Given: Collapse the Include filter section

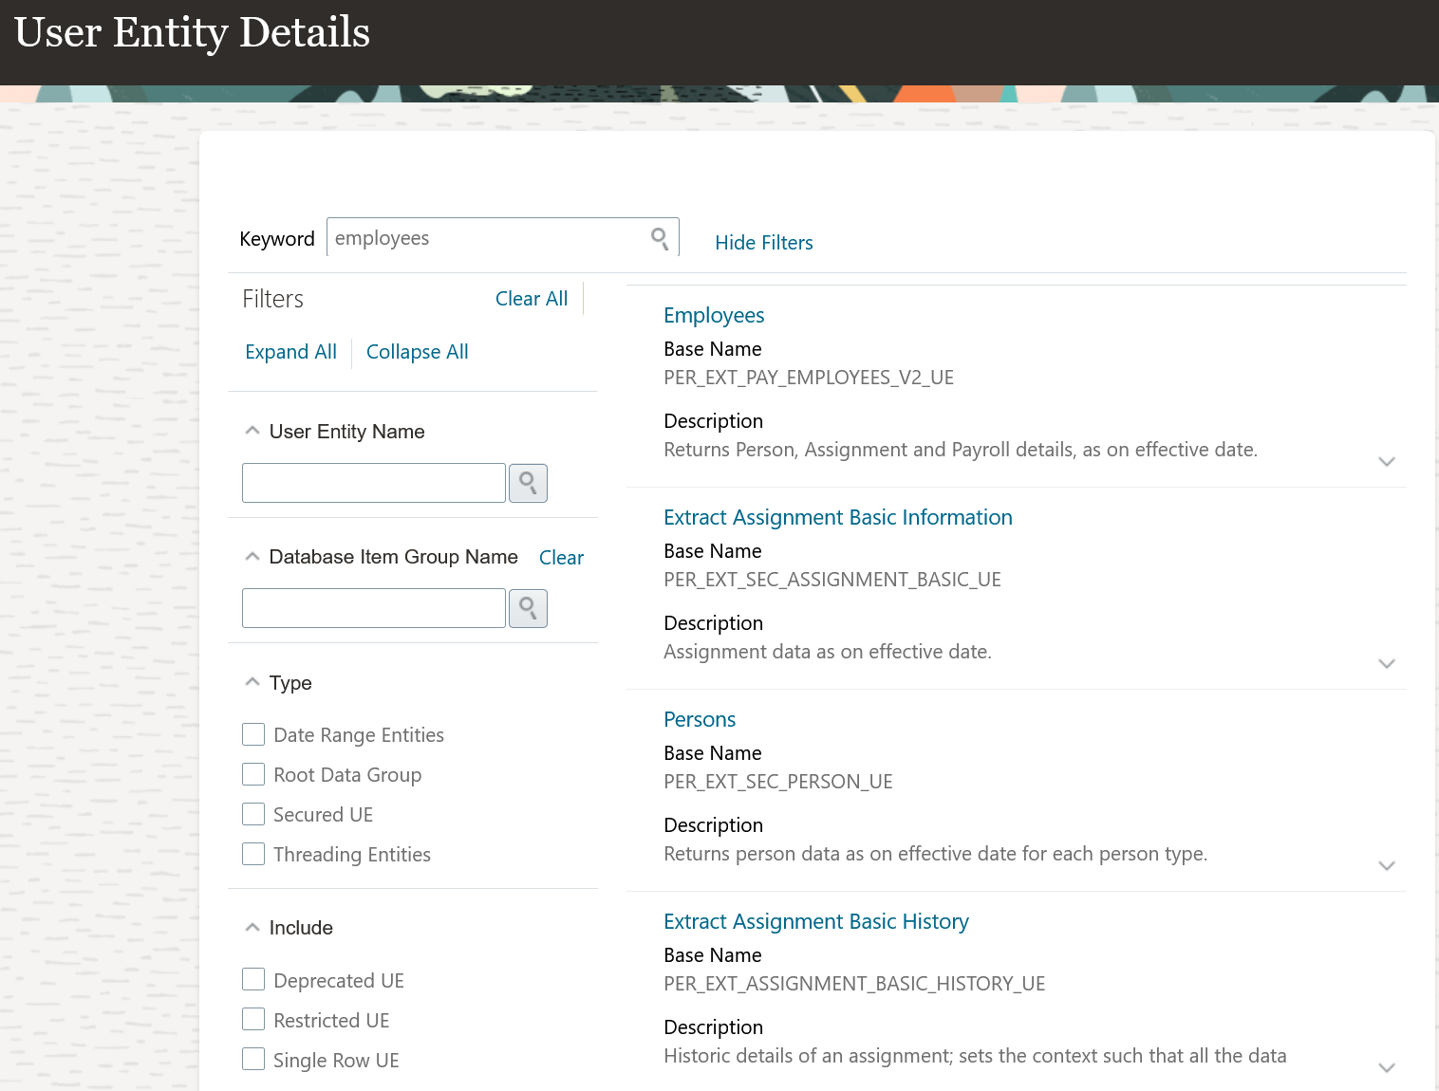Looking at the screenshot, I should click(x=252, y=927).
